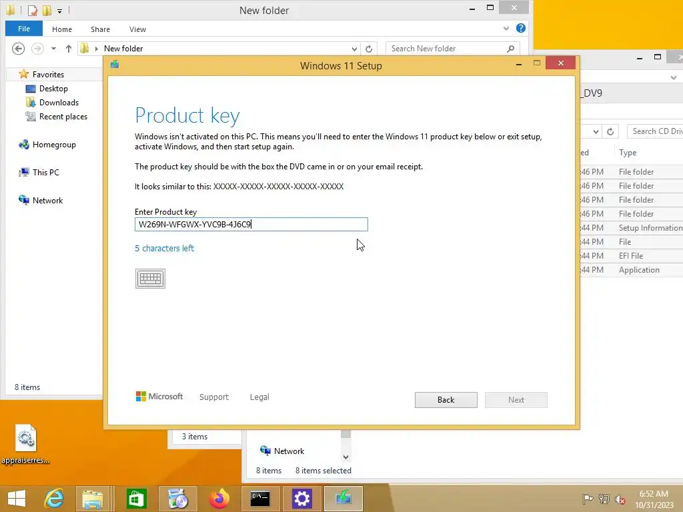The height and width of the screenshot is (512, 683).
Task: Click the Network item in background window
Action: tap(282, 451)
